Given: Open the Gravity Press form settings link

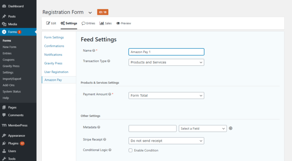Looking at the screenshot, I should pos(53,63).
